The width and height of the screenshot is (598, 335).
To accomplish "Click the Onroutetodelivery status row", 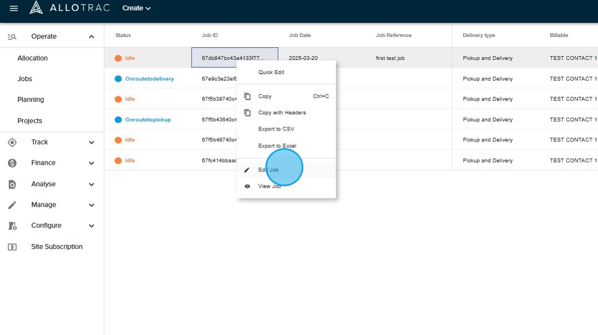I will [x=149, y=79].
